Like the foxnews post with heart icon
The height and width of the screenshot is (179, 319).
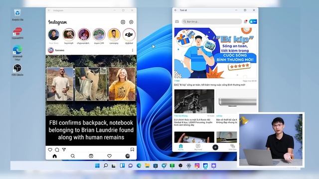tap(50, 150)
